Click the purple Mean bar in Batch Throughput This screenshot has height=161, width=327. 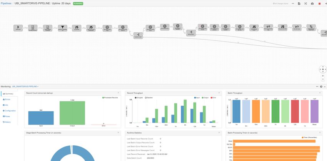[314, 111]
